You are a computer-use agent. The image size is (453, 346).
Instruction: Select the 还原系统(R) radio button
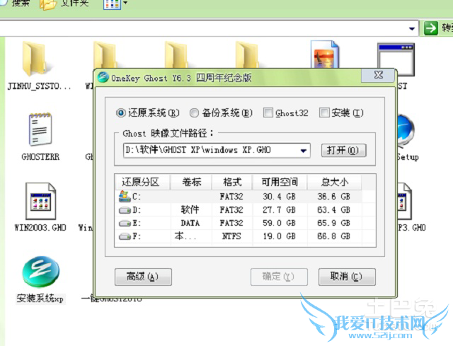coord(121,113)
